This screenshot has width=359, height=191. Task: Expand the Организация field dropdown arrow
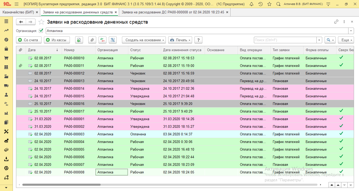[351, 31]
